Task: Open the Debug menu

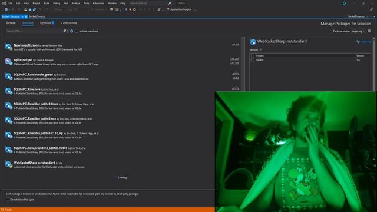Action: click(57, 3)
